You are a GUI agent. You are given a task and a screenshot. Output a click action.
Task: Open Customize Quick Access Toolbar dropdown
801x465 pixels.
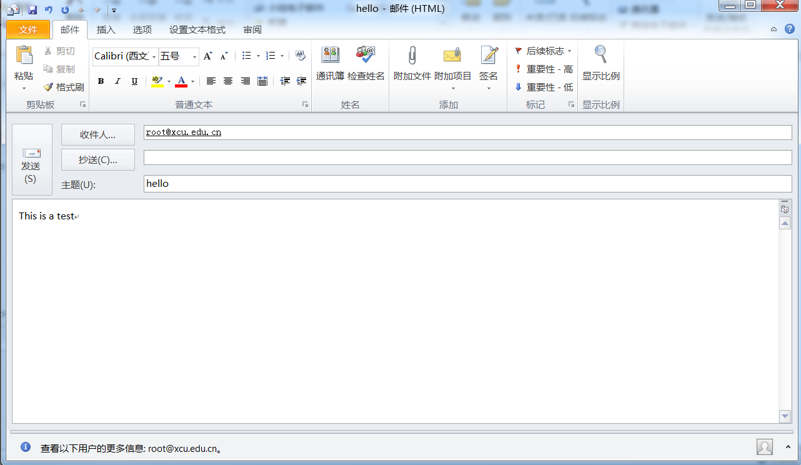(114, 11)
